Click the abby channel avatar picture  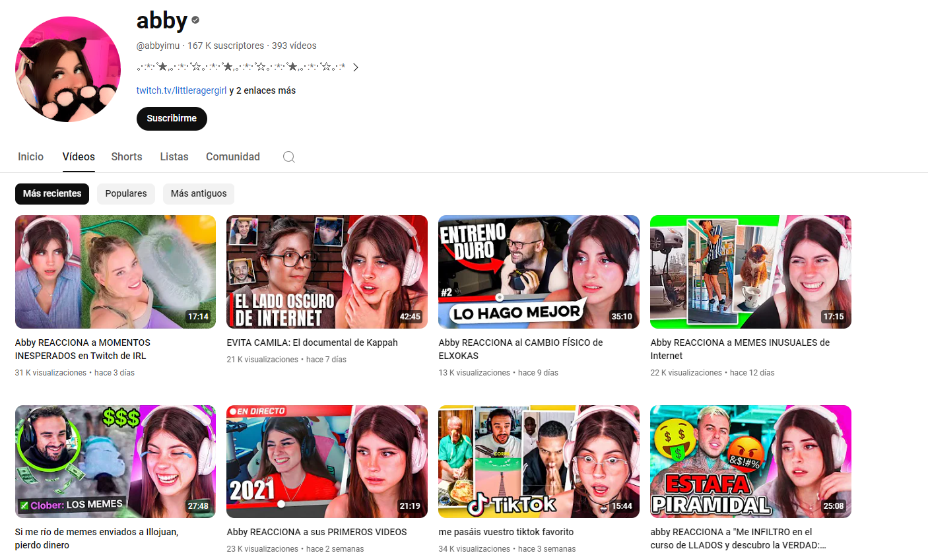[68, 69]
